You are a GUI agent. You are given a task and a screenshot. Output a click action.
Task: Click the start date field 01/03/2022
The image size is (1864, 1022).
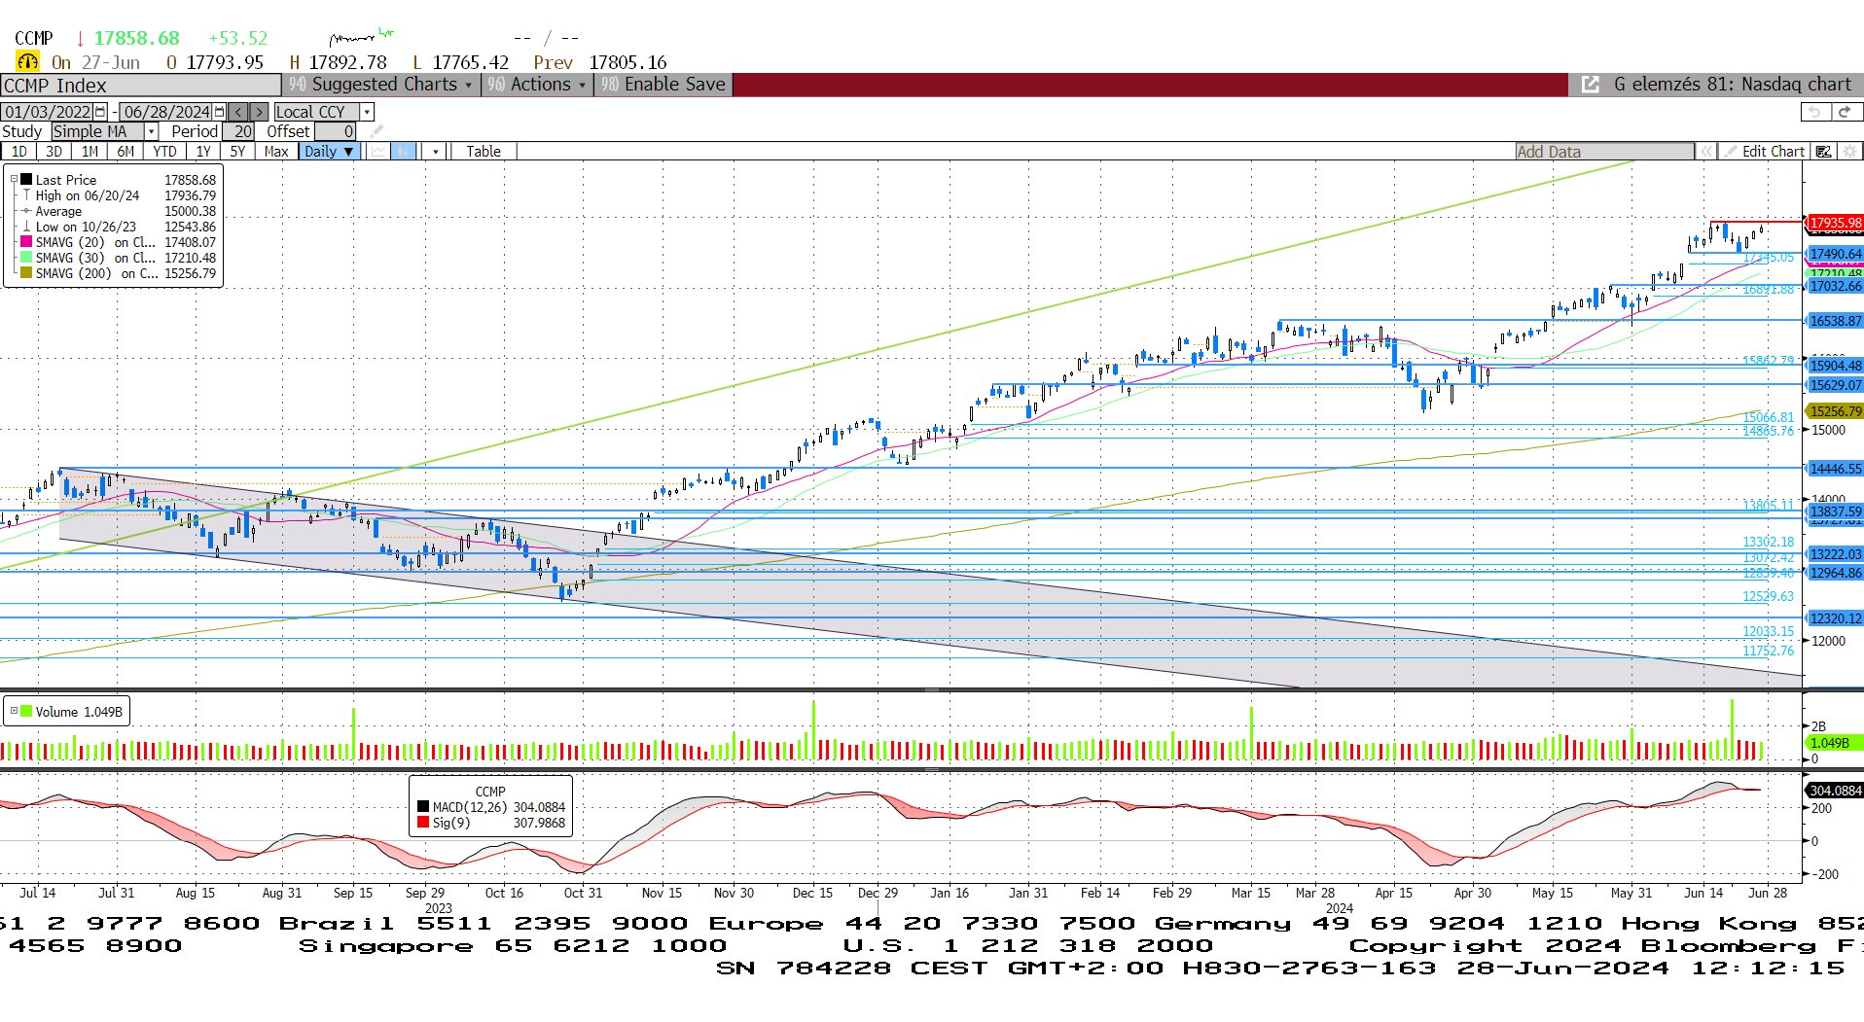click(48, 112)
